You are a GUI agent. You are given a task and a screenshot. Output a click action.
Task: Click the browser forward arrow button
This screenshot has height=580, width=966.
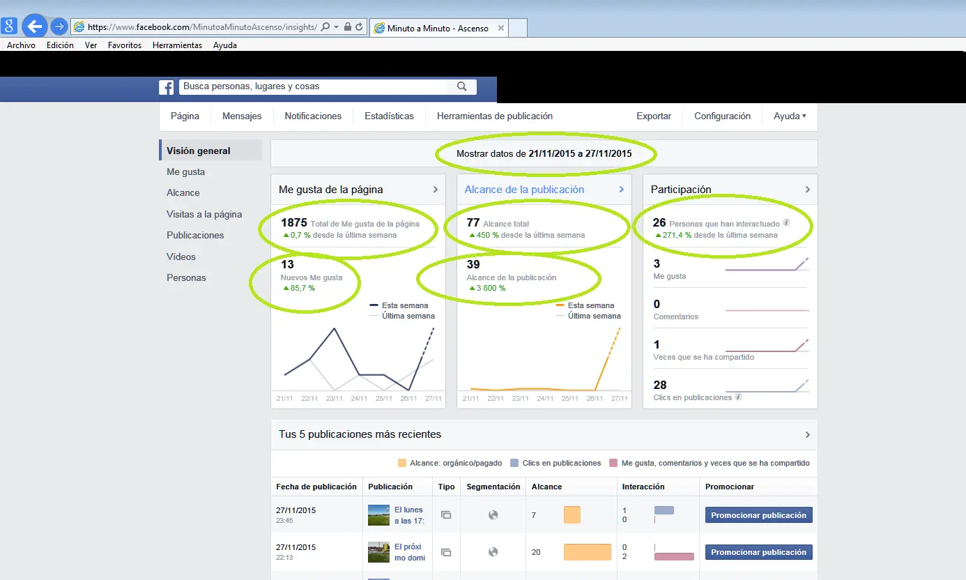coord(59,26)
